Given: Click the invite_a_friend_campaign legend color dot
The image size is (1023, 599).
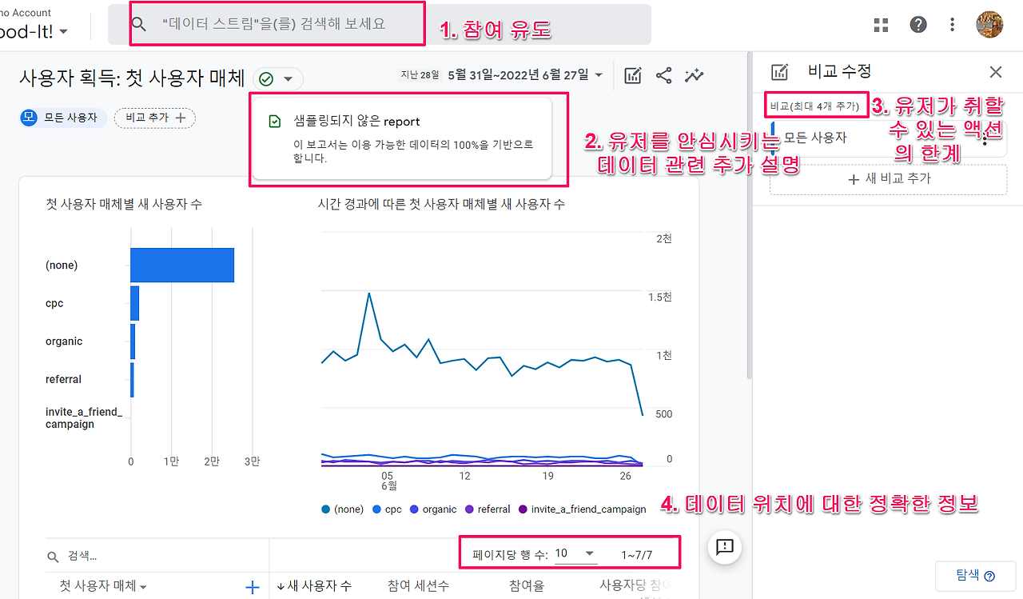Looking at the screenshot, I should pyautogui.click(x=523, y=509).
